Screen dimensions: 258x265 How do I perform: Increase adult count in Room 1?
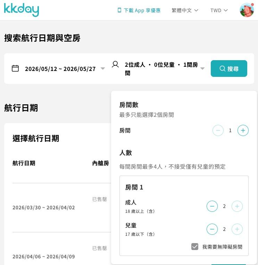pyautogui.click(x=237, y=206)
